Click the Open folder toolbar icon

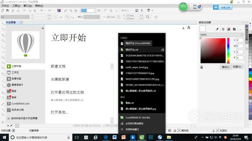click(8, 11)
